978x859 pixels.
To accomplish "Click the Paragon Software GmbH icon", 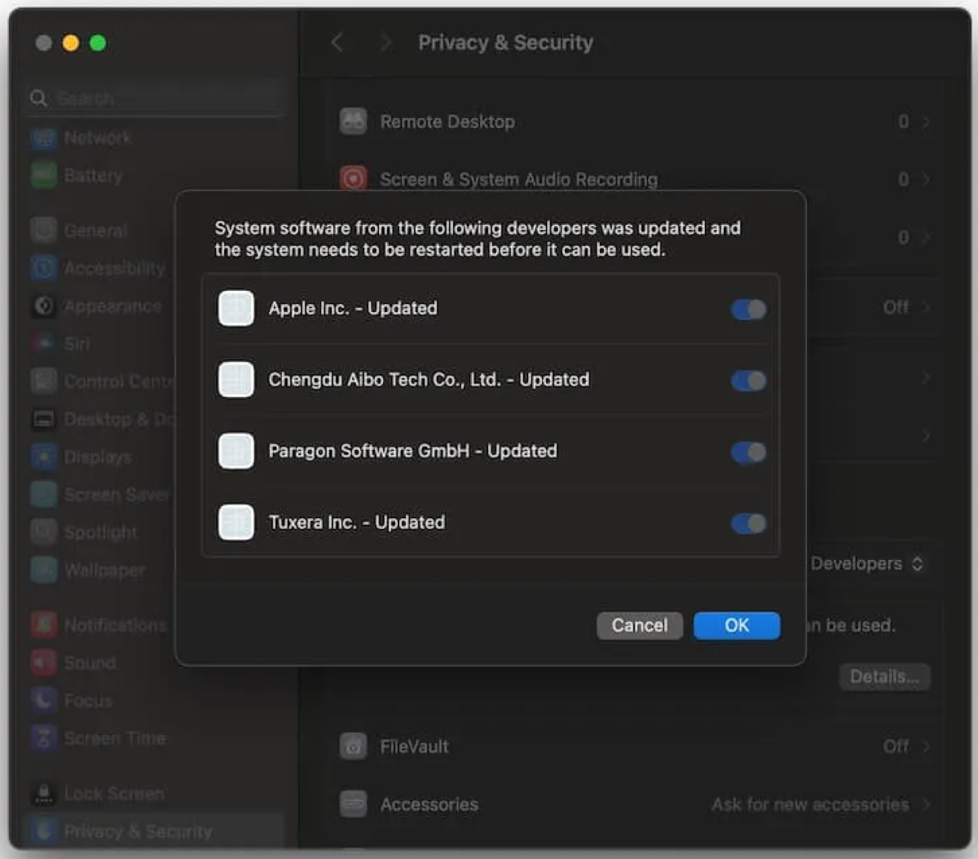I will tap(236, 452).
